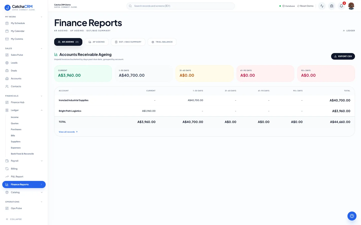Open the activity pulse icon in header

tap(322, 6)
